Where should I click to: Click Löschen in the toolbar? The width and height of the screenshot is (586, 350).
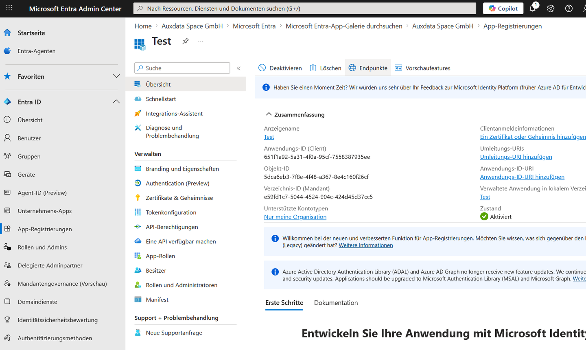point(326,68)
